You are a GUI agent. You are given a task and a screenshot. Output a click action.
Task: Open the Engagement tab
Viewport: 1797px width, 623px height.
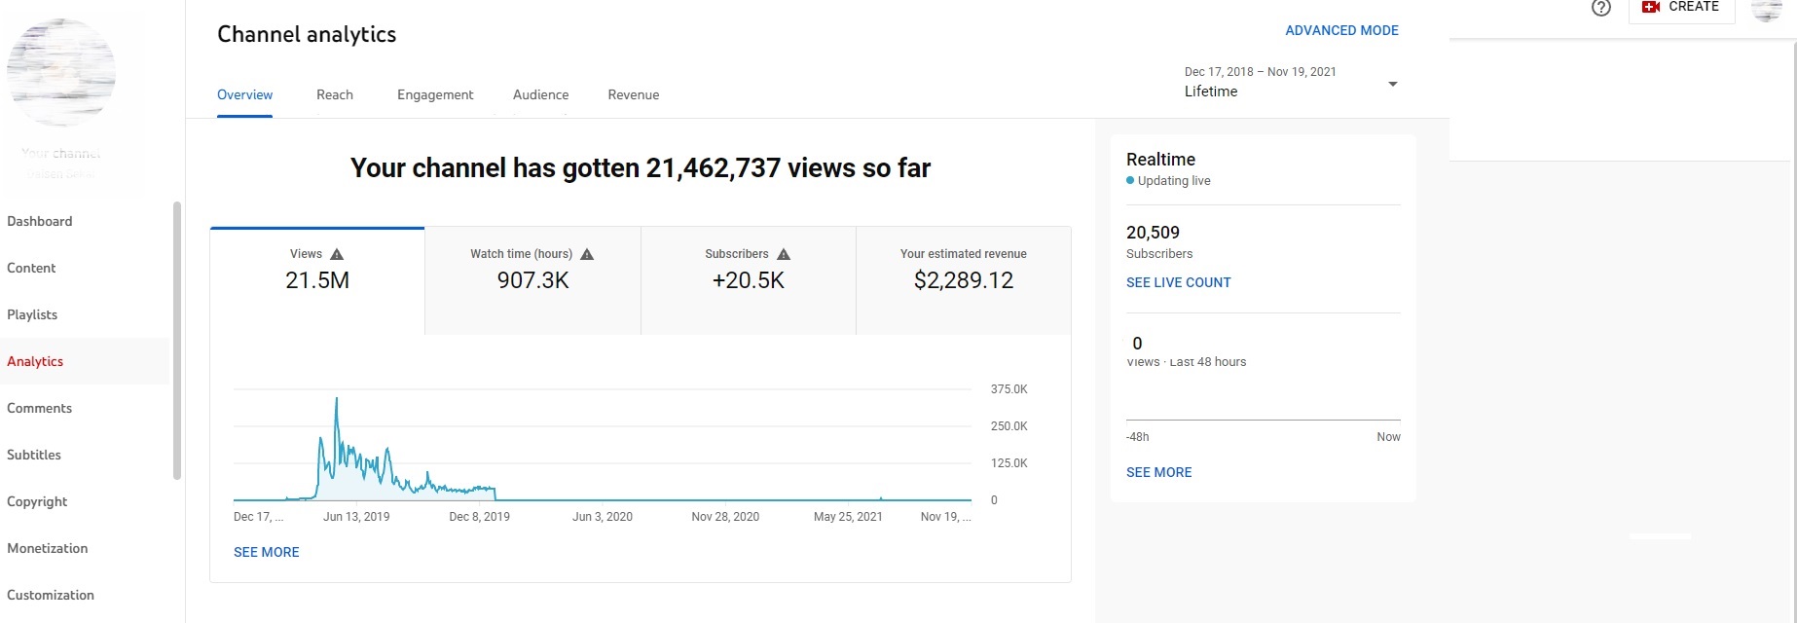click(435, 94)
